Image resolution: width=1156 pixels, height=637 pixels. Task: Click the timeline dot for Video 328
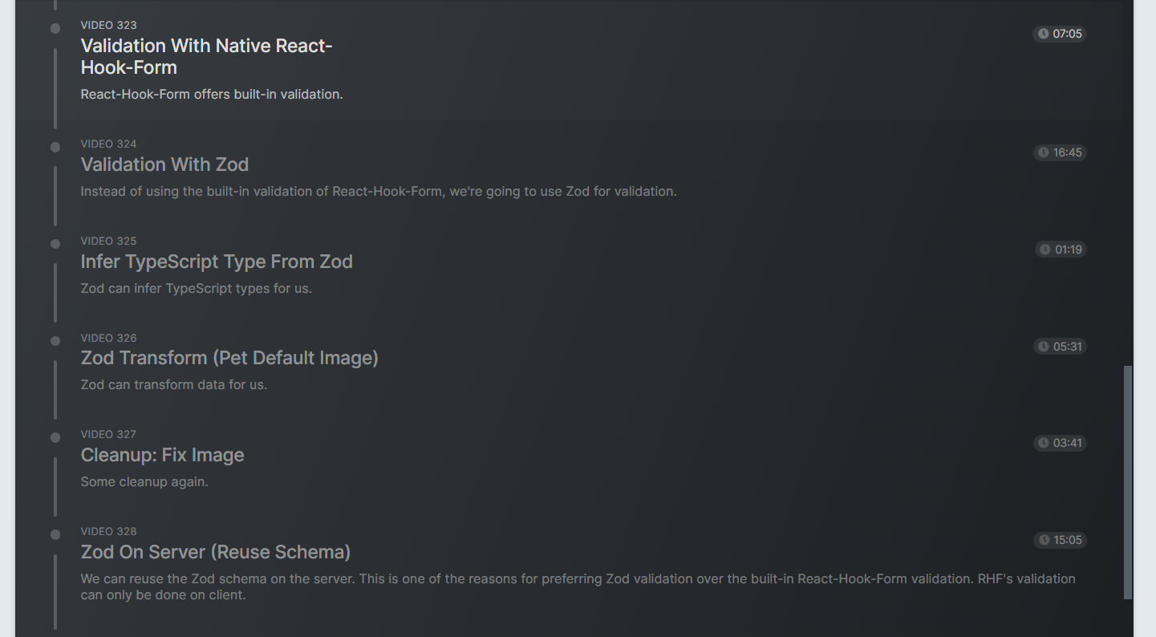pos(55,535)
